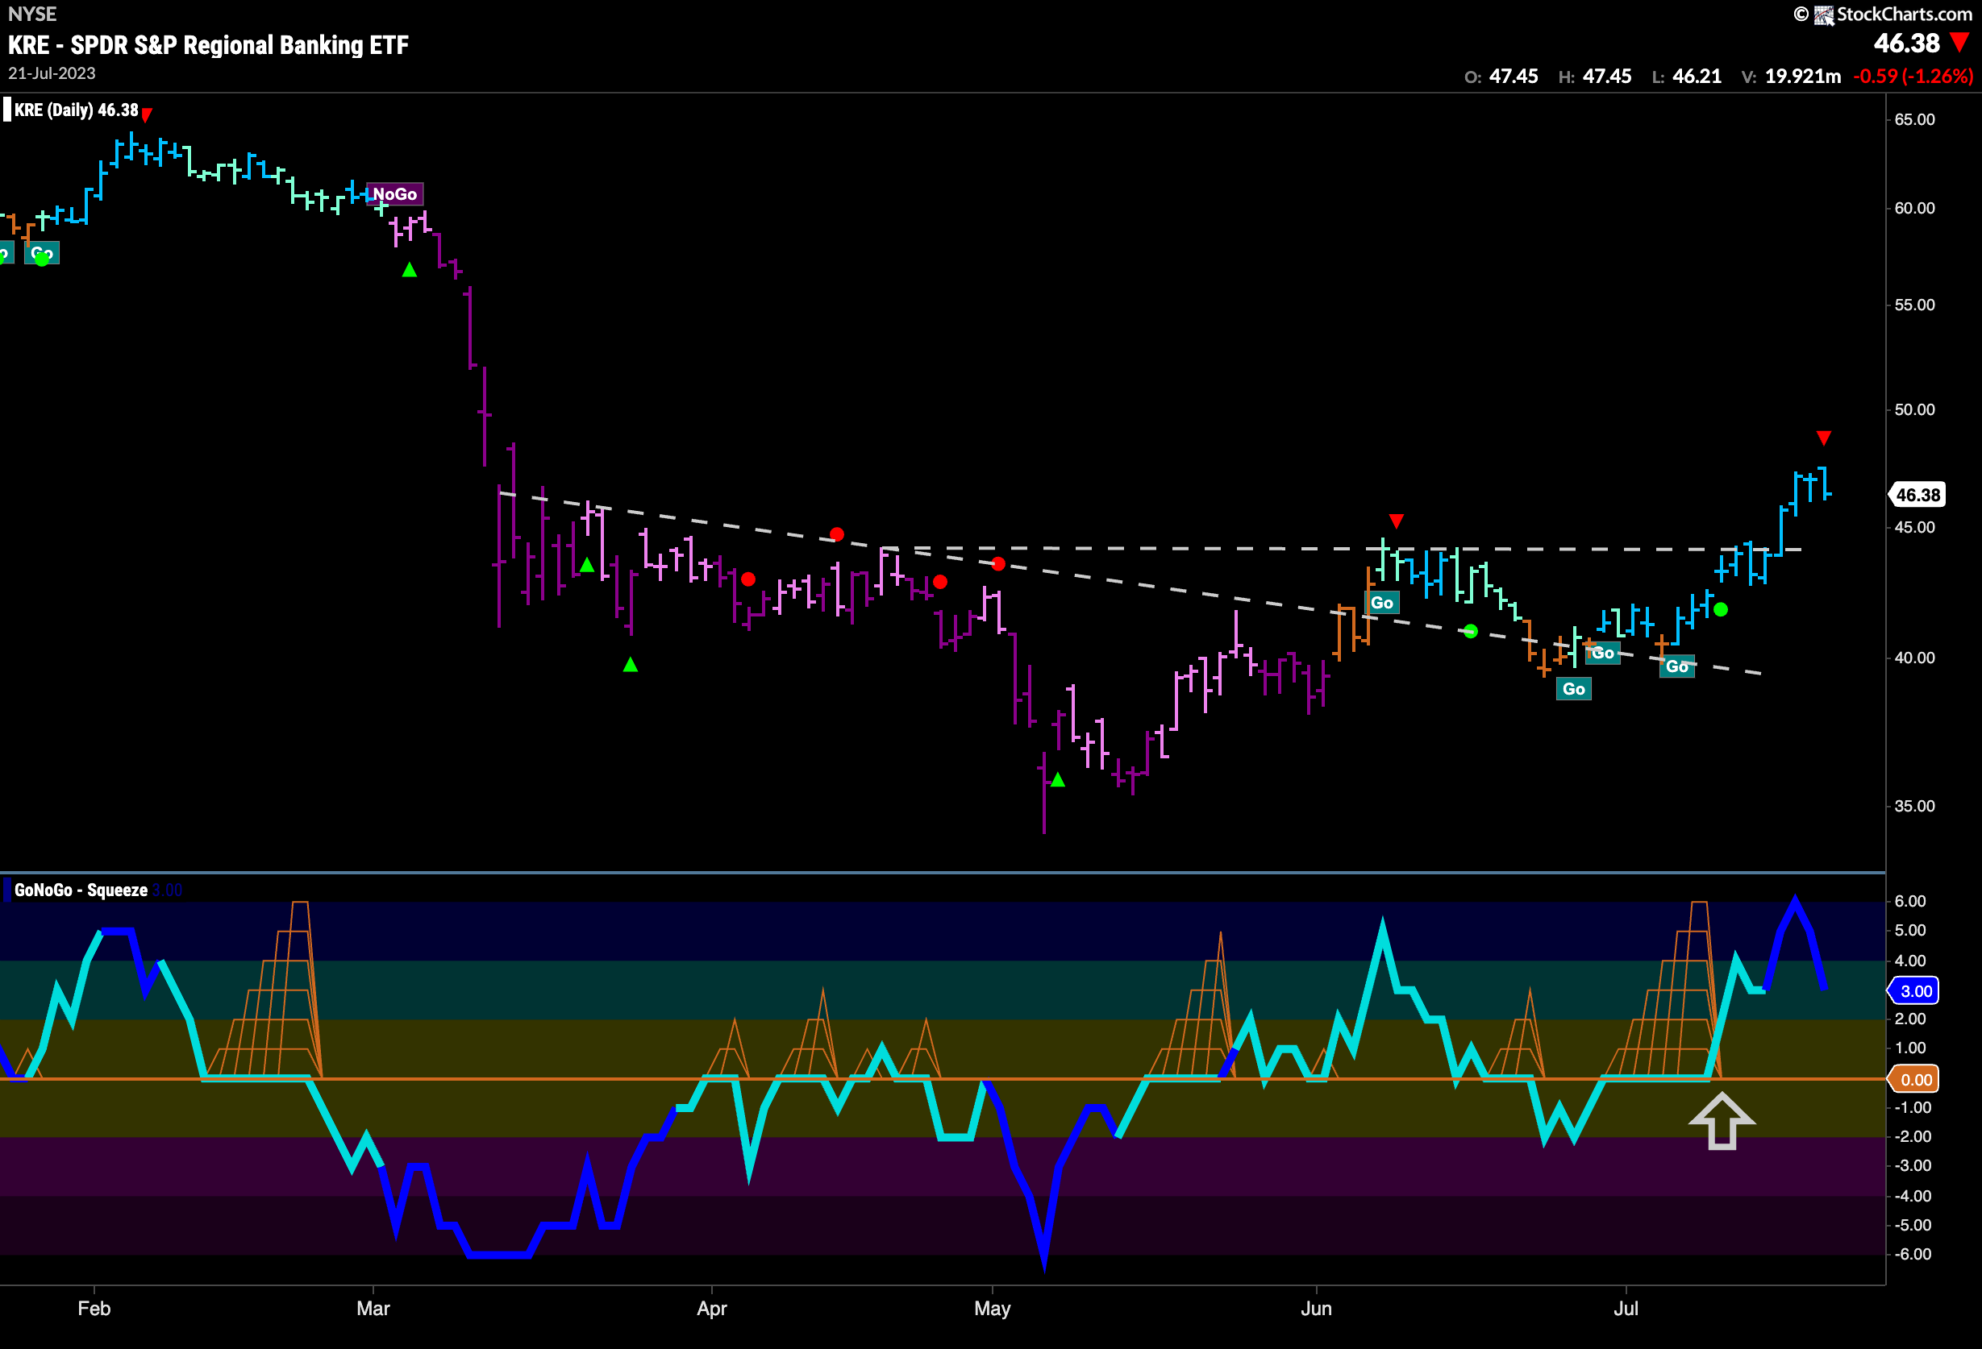Click the KRE - SPDR S&P Regional Banking ETF title
The image size is (1982, 1349).
[x=208, y=45]
